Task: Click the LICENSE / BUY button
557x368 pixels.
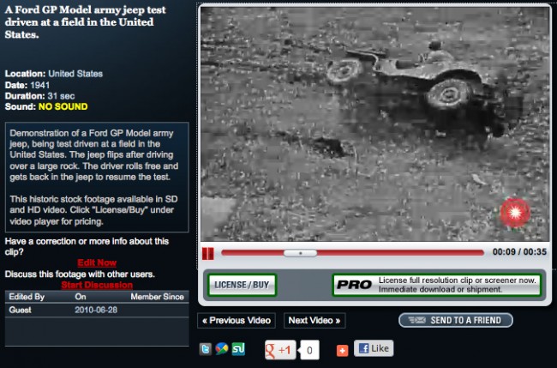Action: (x=241, y=285)
